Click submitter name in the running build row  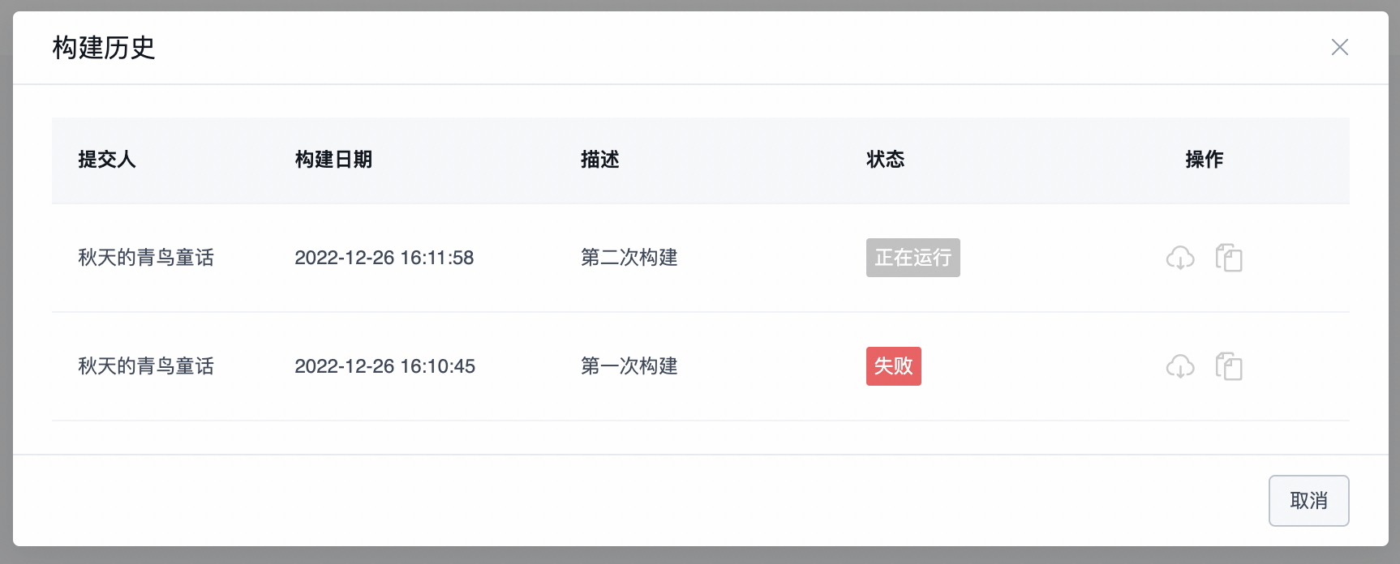tap(146, 258)
